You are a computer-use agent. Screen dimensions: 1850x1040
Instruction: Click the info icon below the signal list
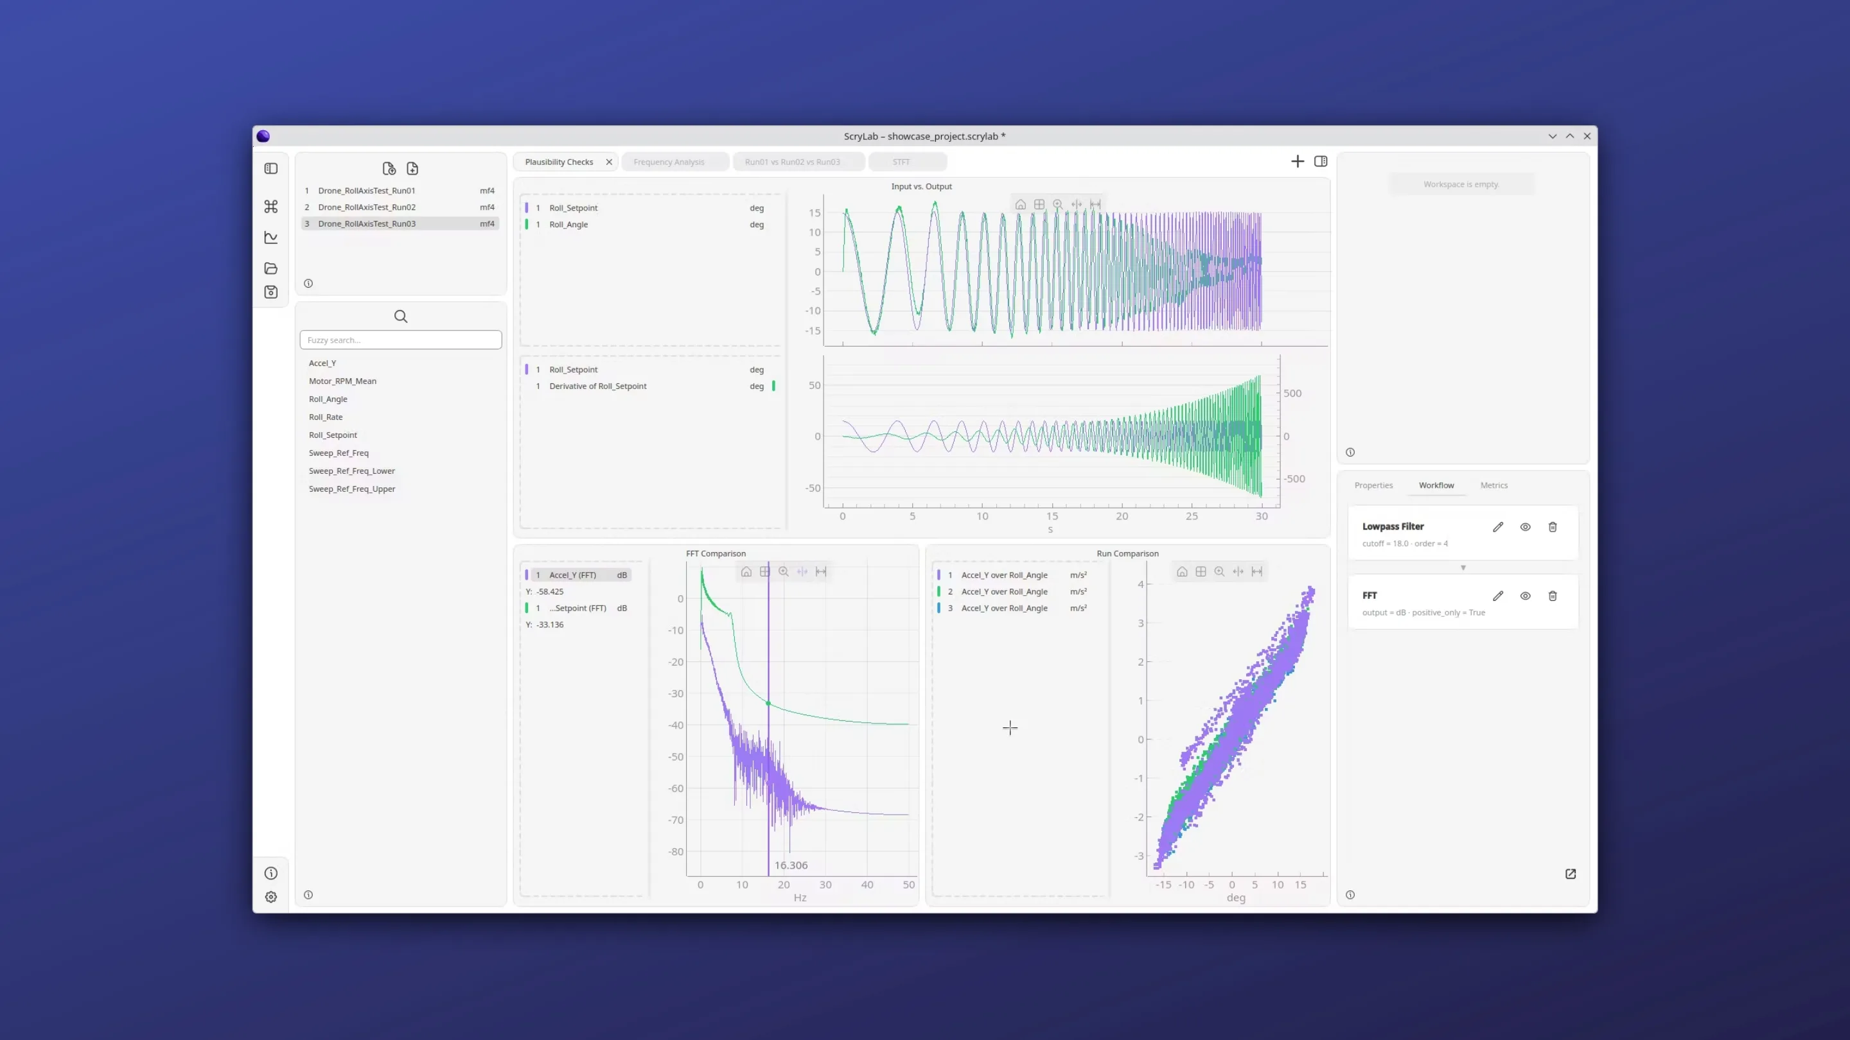(x=309, y=895)
